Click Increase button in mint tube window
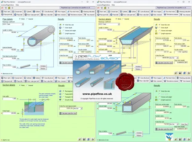 (139, 133)
